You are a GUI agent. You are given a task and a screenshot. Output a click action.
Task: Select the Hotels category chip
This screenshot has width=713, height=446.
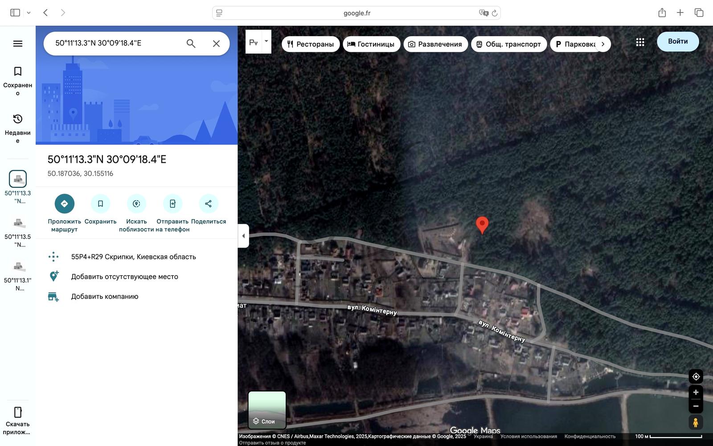coord(371,44)
